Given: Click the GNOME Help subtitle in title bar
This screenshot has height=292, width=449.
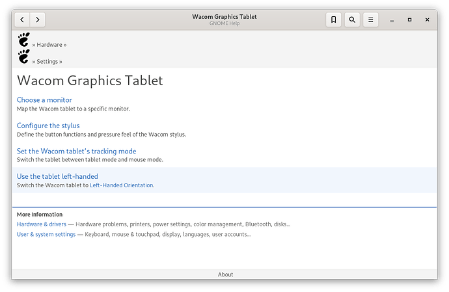Looking at the screenshot, I should (x=224, y=23).
